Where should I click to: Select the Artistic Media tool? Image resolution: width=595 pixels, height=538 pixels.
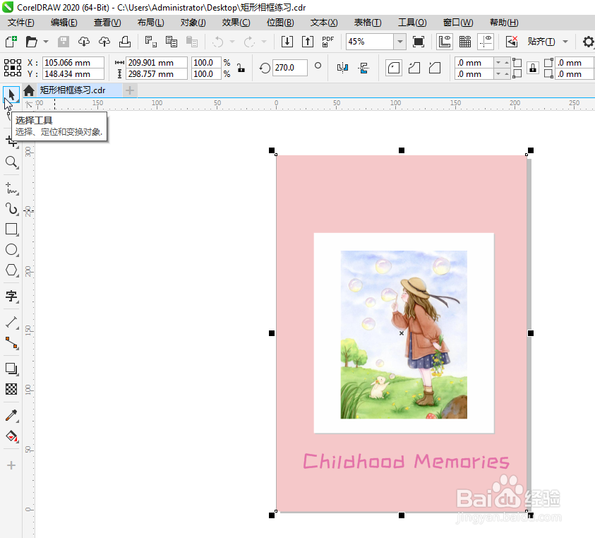11,209
